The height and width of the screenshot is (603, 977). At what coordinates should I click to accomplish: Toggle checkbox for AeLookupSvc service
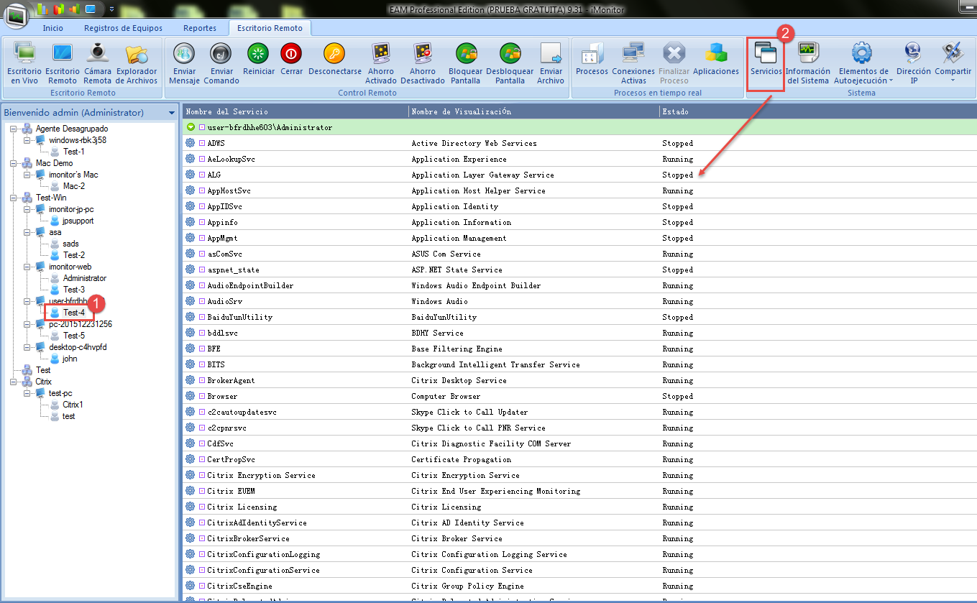point(202,159)
